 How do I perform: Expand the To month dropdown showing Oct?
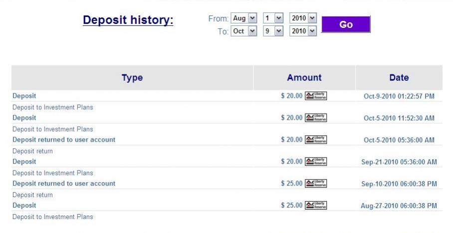click(x=244, y=31)
